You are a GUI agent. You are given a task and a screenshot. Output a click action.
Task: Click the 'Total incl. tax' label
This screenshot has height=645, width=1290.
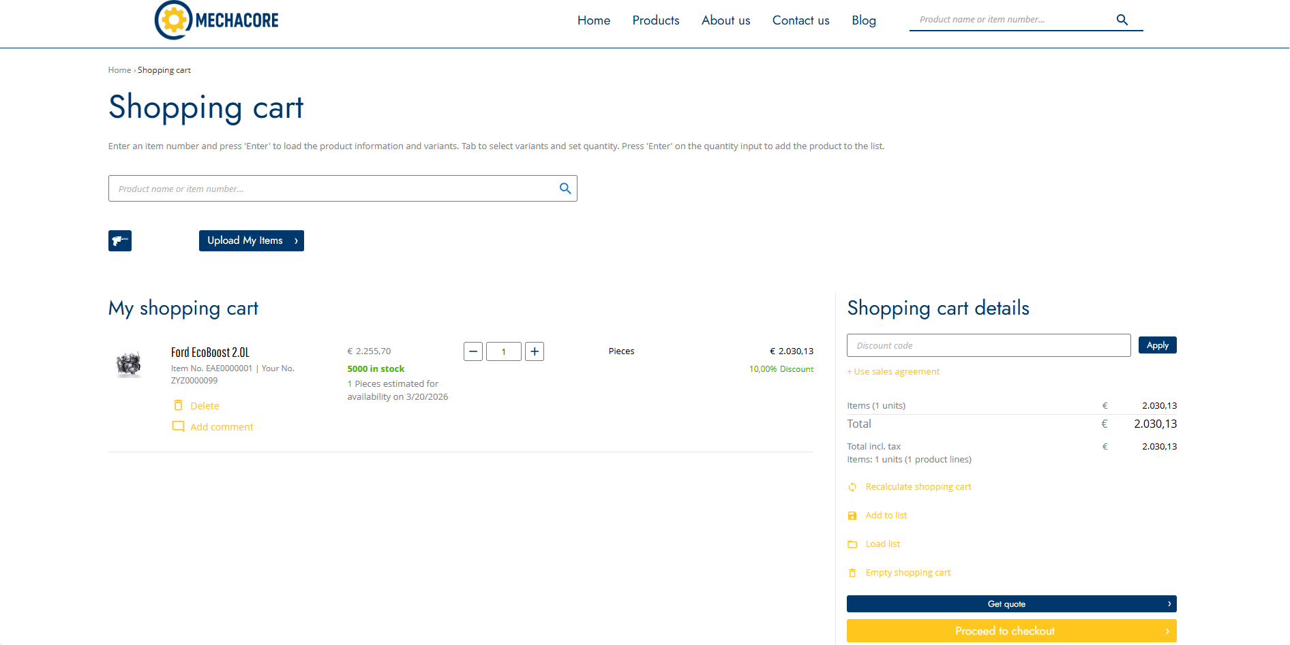(x=874, y=447)
